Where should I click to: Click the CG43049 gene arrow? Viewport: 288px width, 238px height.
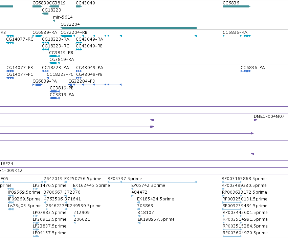click(x=79, y=6)
